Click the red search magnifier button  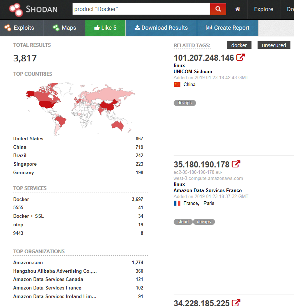pyautogui.click(x=218, y=9)
